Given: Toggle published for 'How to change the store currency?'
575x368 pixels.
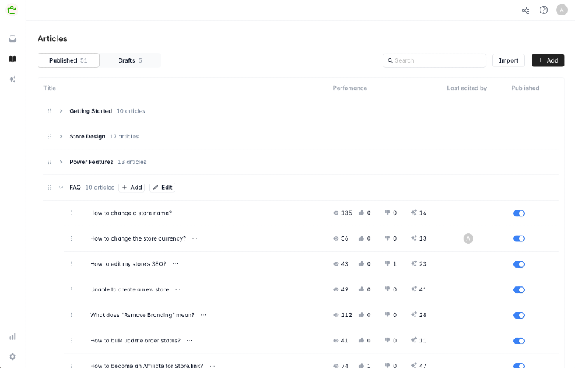Looking at the screenshot, I should coord(519,238).
